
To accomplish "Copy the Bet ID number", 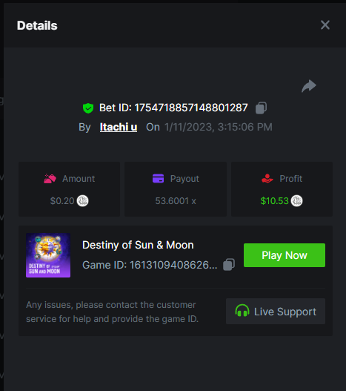I will (261, 108).
